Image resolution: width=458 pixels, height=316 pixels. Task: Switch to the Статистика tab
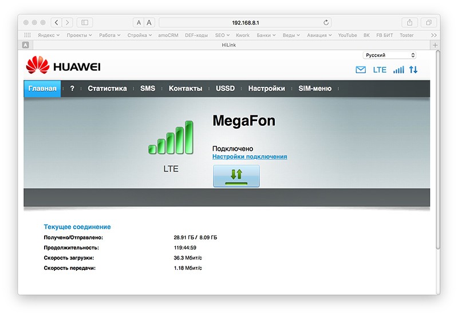tap(107, 89)
